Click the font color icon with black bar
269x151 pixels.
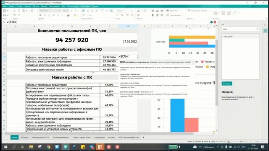(x=68, y=15)
